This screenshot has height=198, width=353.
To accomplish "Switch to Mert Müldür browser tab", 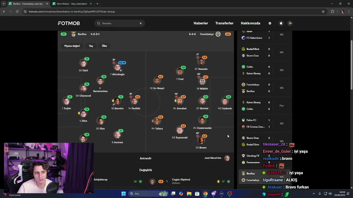I will pos(72,4).
